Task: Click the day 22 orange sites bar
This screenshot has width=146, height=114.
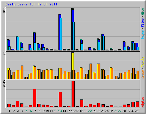Action: tap(99, 71)
